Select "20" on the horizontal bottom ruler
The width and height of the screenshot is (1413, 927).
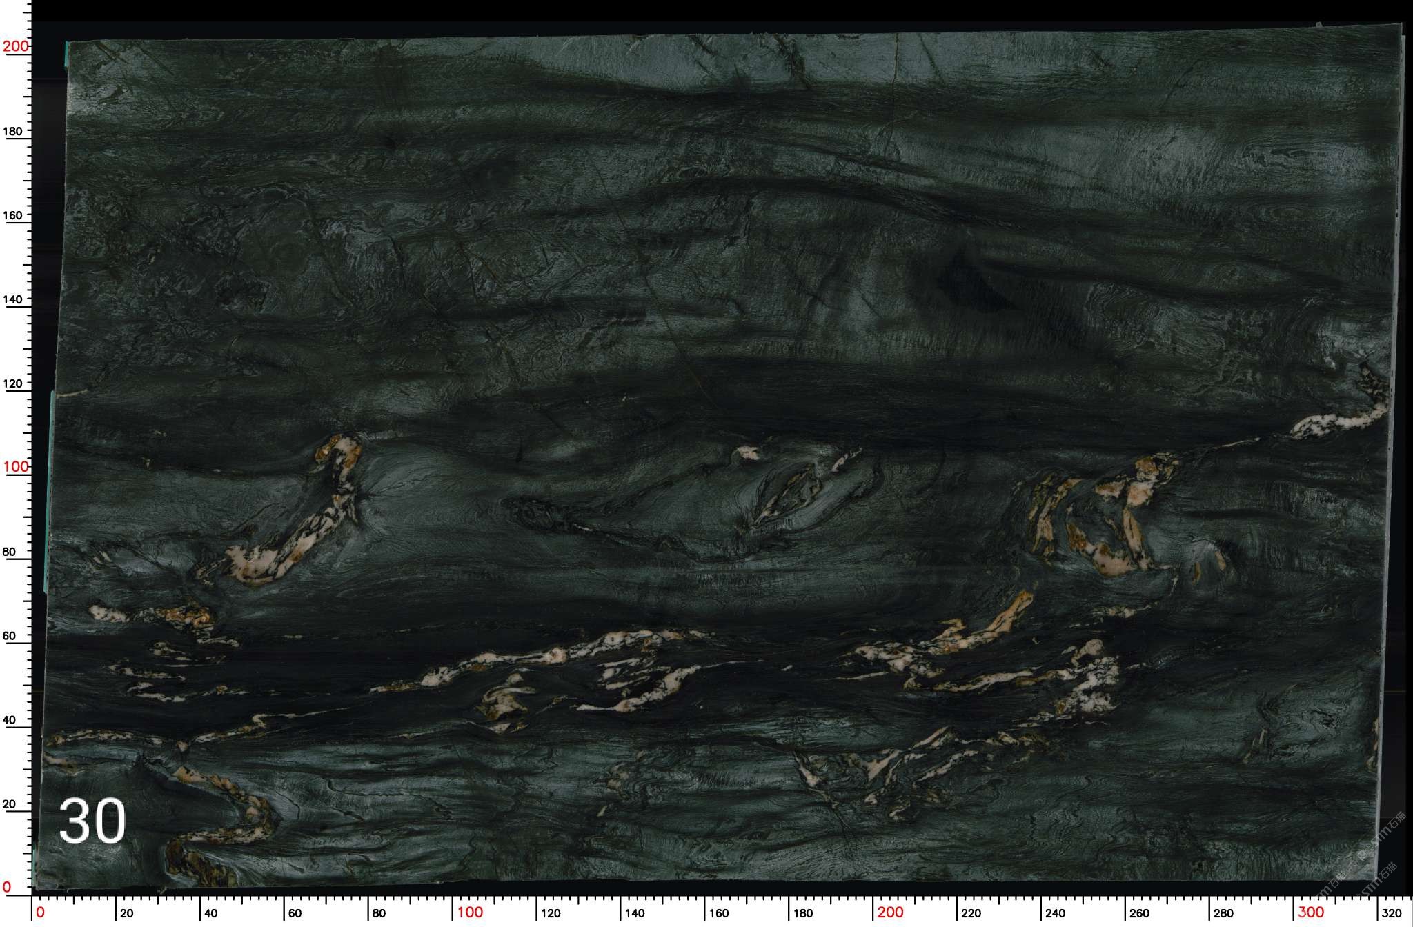click(x=126, y=914)
